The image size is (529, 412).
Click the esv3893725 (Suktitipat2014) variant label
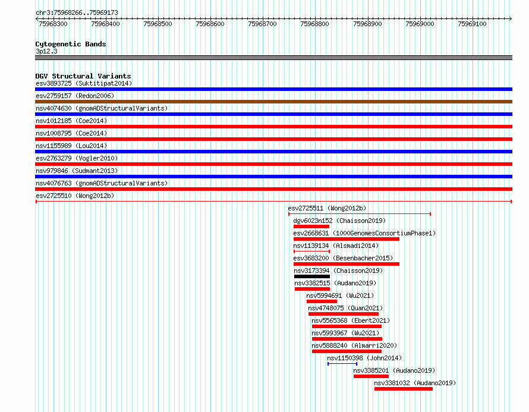coord(84,83)
